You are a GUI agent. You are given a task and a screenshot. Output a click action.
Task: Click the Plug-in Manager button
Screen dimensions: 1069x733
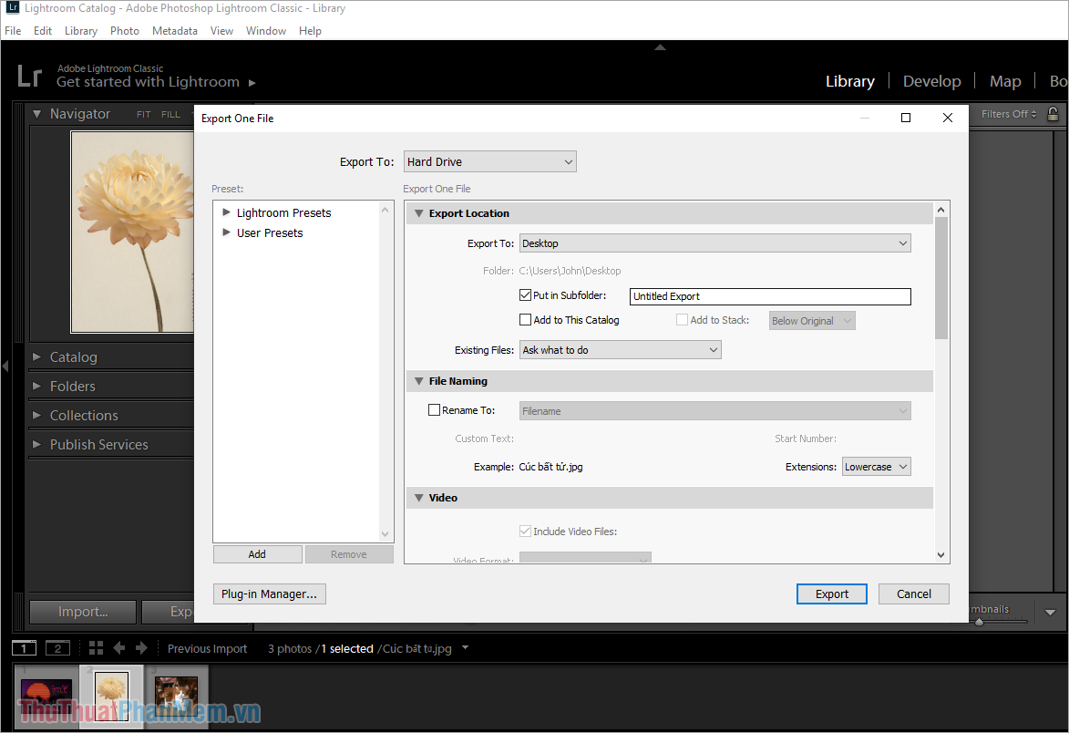269,594
